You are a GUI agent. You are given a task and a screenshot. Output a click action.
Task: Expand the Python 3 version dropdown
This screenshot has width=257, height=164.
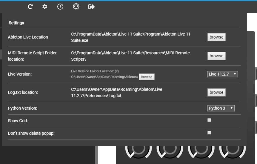point(221,108)
